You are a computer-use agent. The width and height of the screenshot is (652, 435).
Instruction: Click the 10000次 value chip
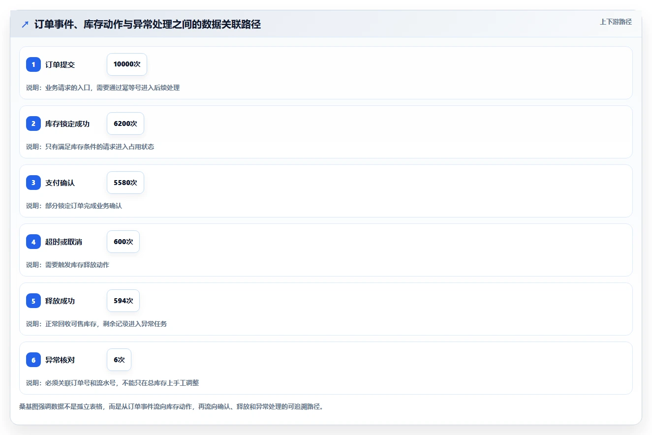(x=127, y=64)
